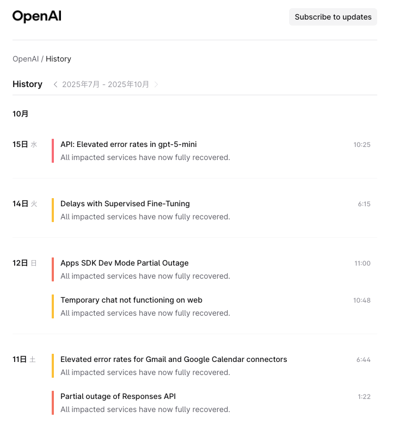The width and height of the screenshot is (393, 430).
Task: Click recovered status under Responses API outage
Action: (145, 409)
